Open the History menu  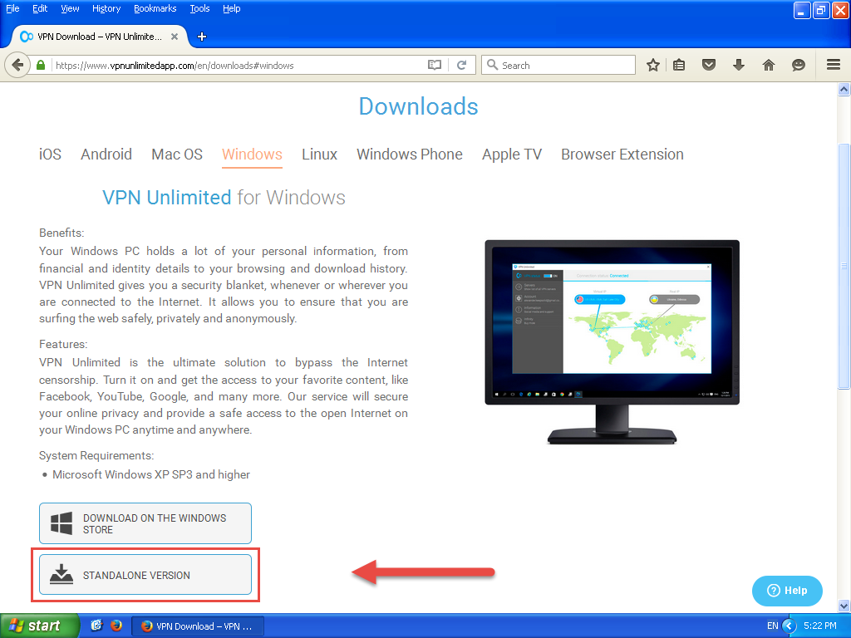coord(106,8)
